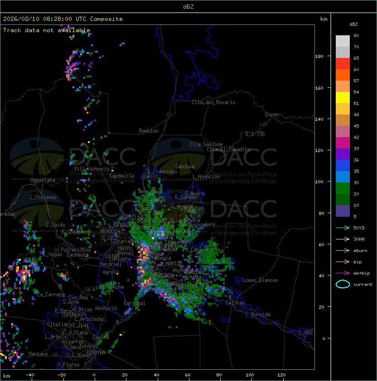Click the 'C_Chilenos' label

coord(43,197)
